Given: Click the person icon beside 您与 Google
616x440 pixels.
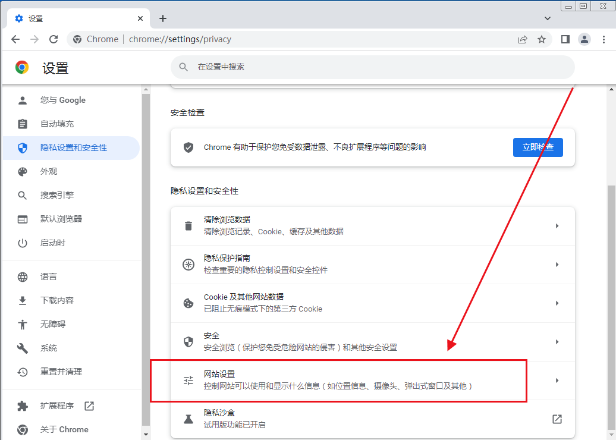Looking at the screenshot, I should tap(23, 100).
